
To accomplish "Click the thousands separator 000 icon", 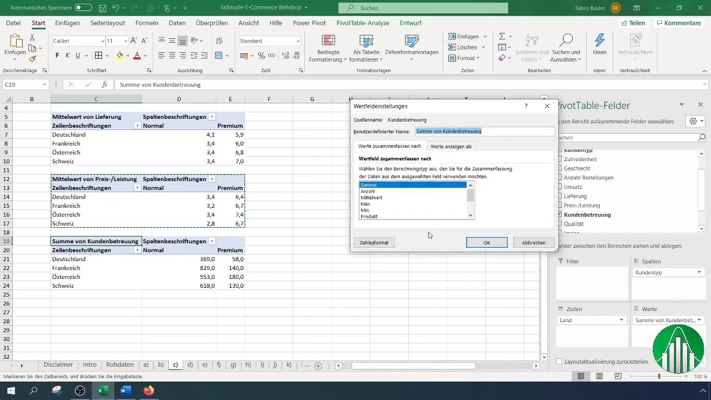I will point(272,56).
